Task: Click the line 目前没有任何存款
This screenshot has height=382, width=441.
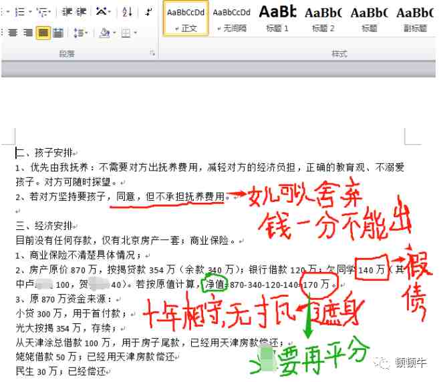Action: coord(125,240)
